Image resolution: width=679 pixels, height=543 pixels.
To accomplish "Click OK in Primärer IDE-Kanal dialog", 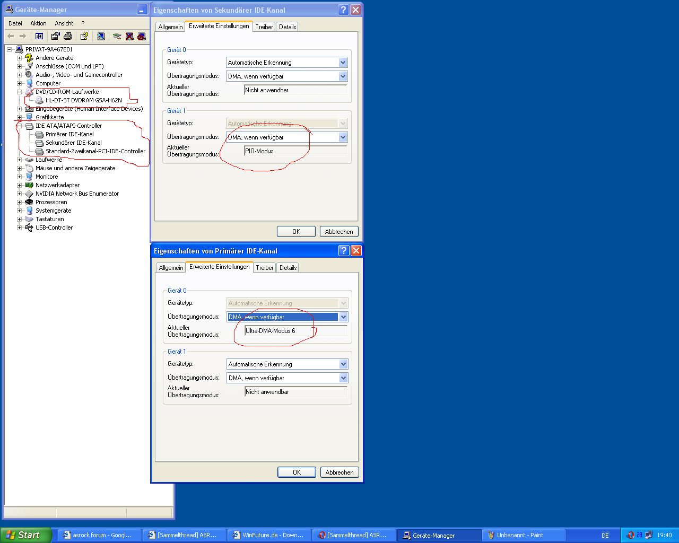I will [297, 472].
